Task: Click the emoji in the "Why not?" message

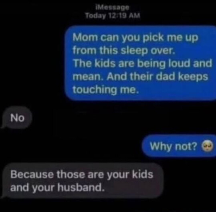Action: pos(208,146)
